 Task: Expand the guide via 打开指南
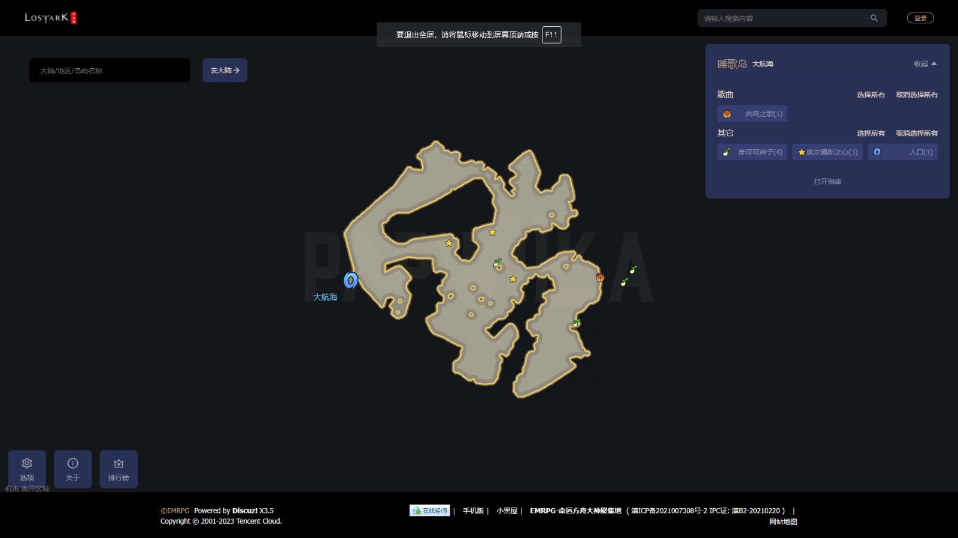point(827,181)
